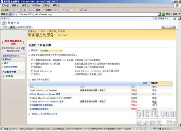Open the 查看 menu

26,6
